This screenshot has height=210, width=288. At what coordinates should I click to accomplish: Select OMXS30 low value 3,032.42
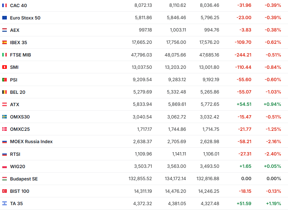click(x=210, y=117)
